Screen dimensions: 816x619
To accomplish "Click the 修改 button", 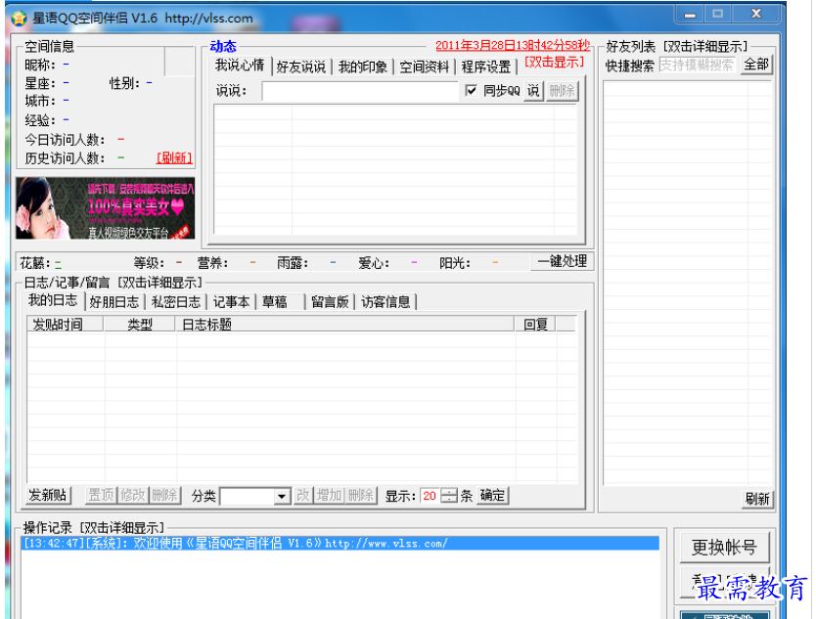I will pyautogui.click(x=132, y=495).
